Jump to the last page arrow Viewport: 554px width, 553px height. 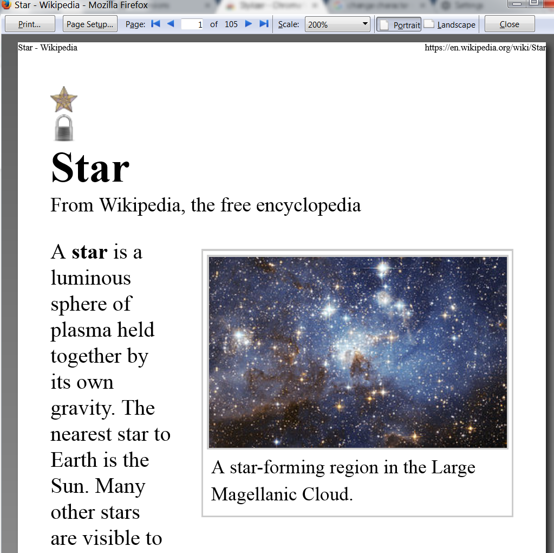click(264, 24)
